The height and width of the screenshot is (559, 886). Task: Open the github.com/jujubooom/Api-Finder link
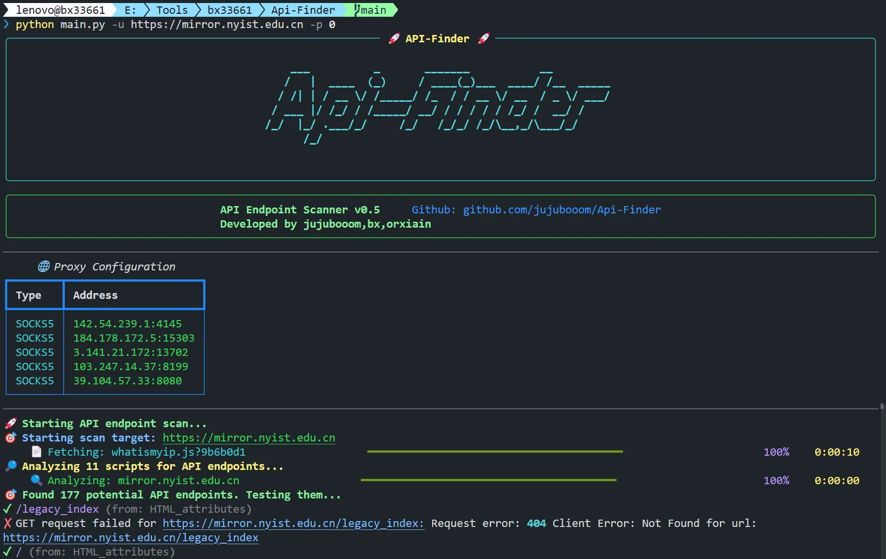coord(562,210)
